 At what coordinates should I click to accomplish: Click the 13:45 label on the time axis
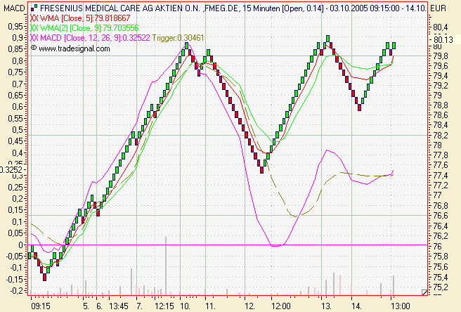point(119,306)
